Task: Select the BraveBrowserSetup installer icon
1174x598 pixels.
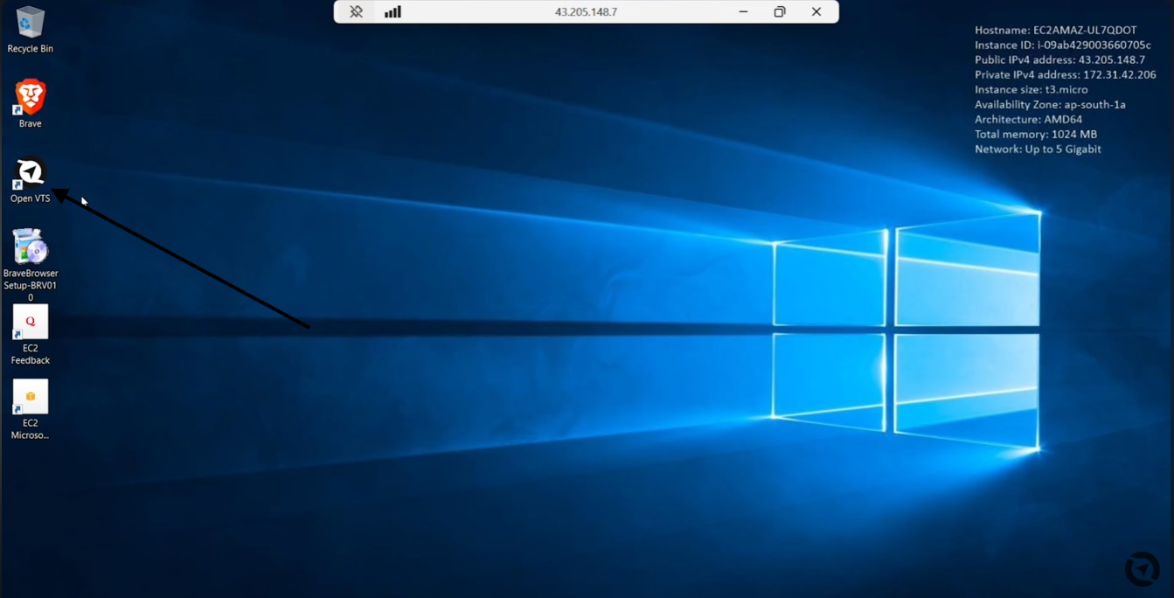Action: [x=30, y=265]
